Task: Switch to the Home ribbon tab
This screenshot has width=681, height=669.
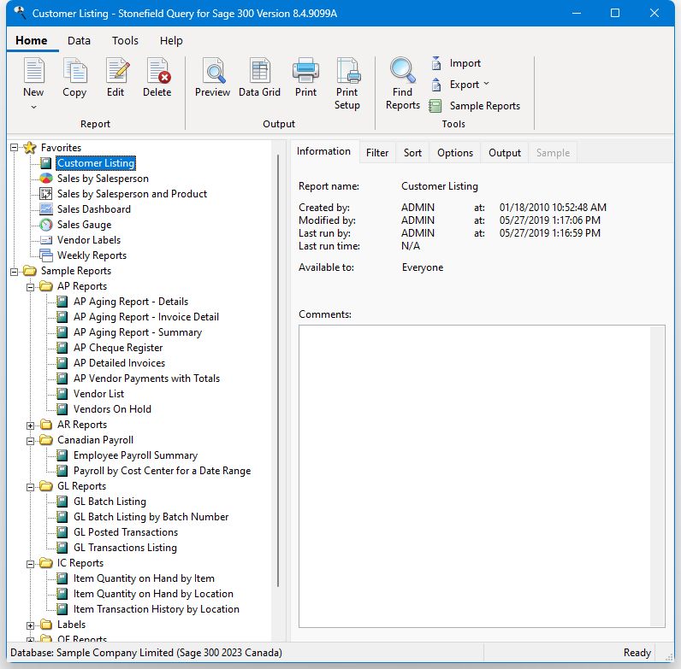Action: coord(32,41)
